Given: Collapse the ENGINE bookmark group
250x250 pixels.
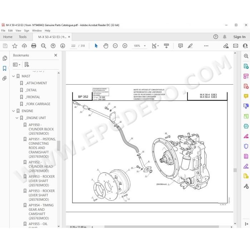Looking at the screenshot, I should point(14,111).
